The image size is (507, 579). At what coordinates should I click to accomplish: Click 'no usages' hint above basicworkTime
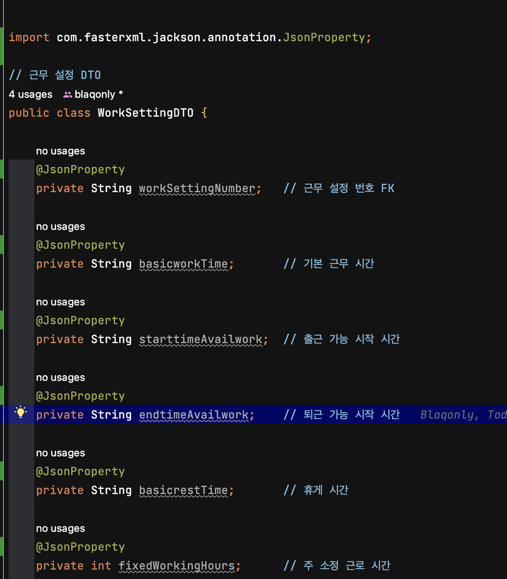(60, 226)
